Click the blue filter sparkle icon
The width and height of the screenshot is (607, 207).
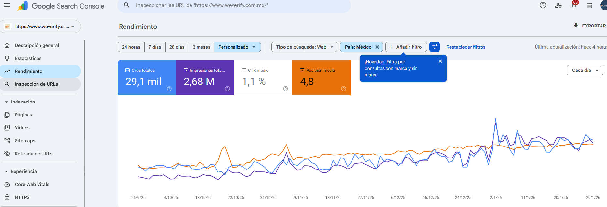(435, 47)
